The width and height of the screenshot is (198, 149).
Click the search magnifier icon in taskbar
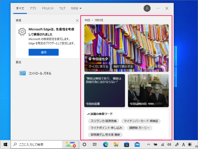point(15,144)
